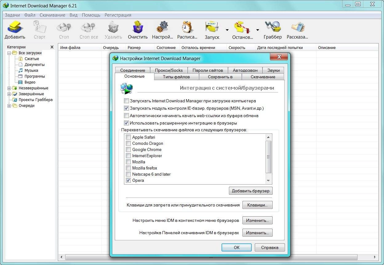Close the Категории panel with X
This screenshot has width=384, height=265.
click(x=52, y=47)
